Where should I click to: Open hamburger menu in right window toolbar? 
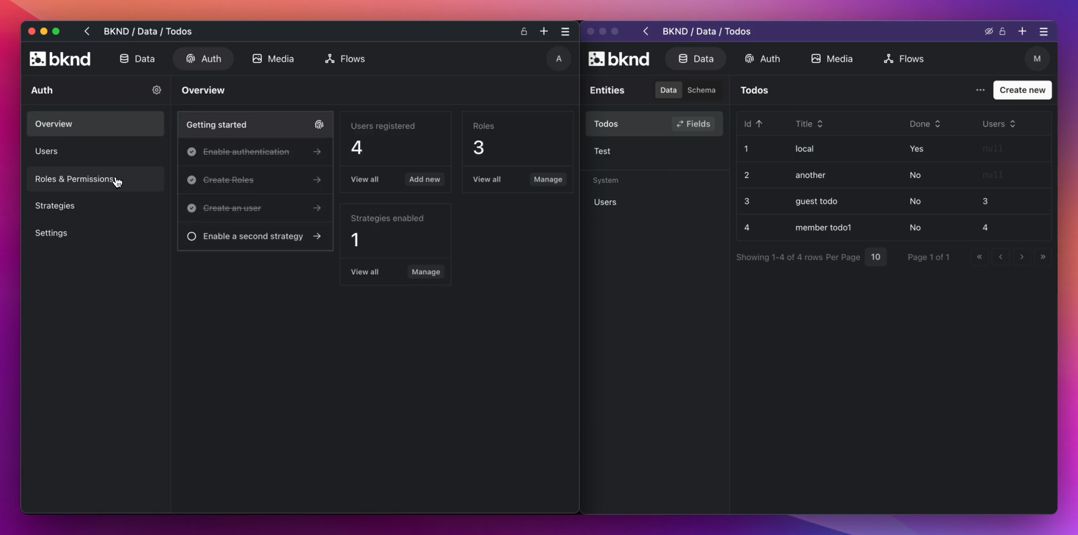coord(1043,31)
